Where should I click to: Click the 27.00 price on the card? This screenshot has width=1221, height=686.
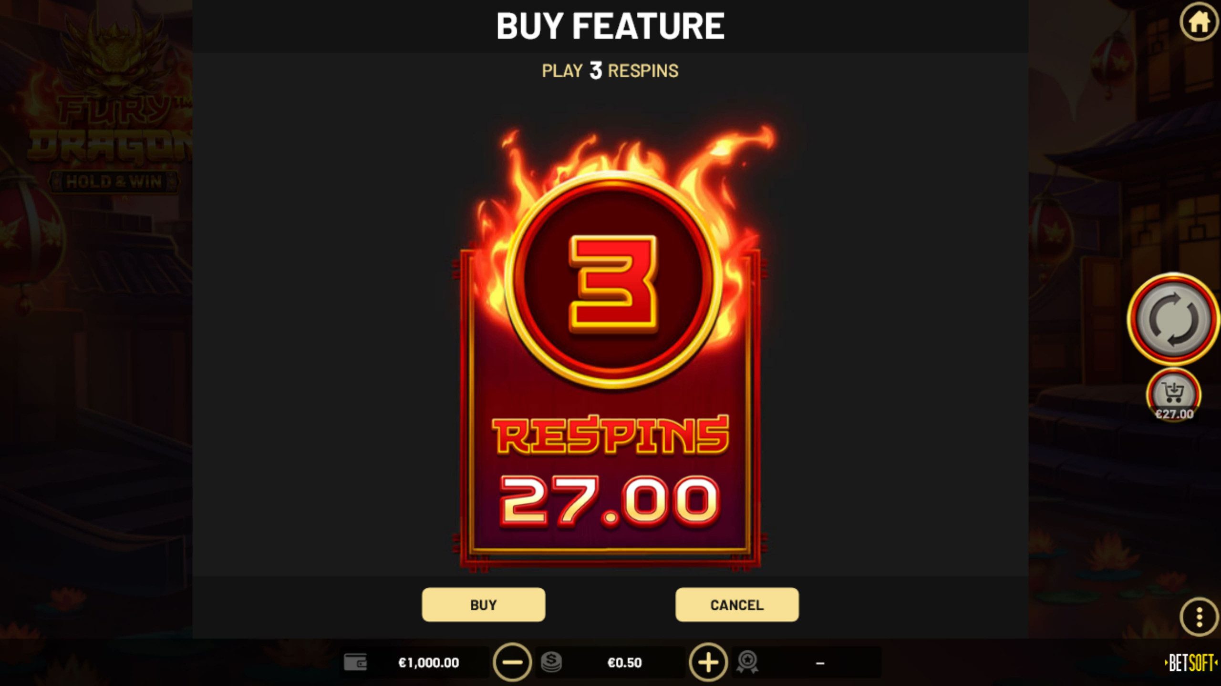(x=610, y=502)
